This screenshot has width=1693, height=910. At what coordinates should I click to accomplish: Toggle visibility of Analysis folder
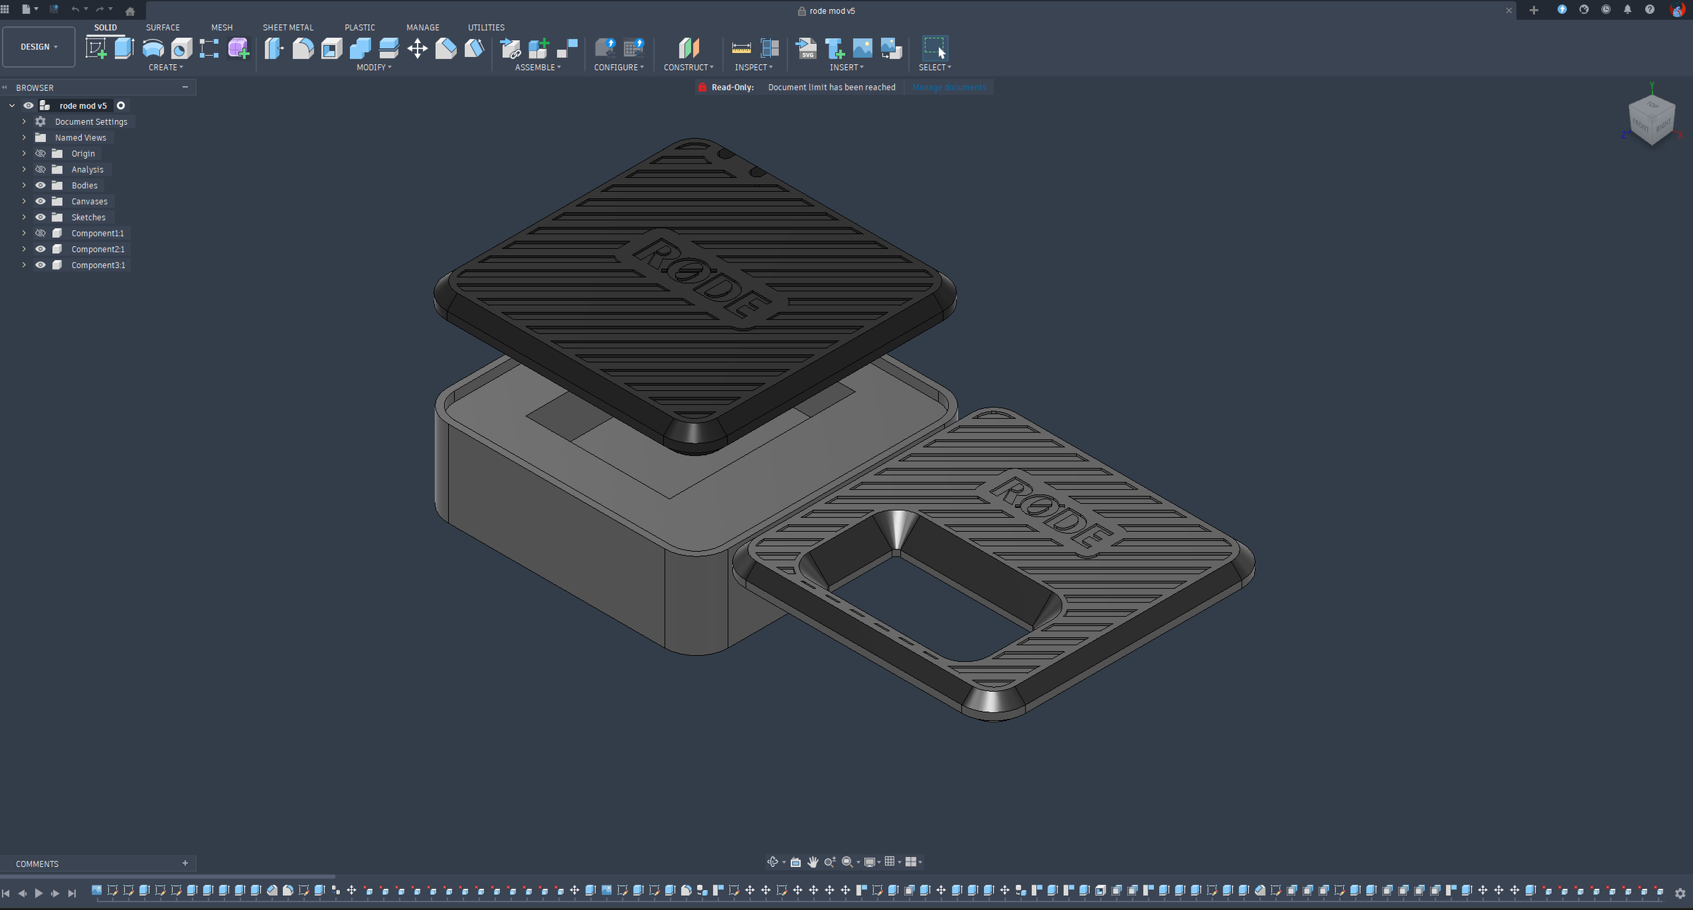coord(40,169)
